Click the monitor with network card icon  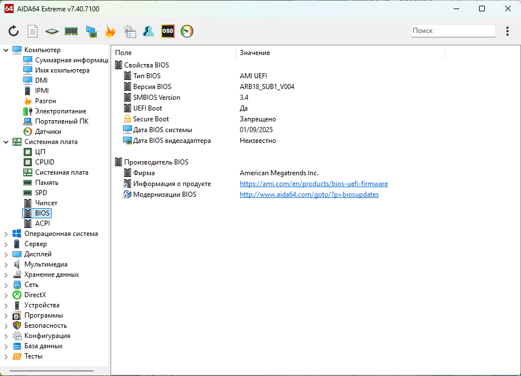tap(91, 31)
